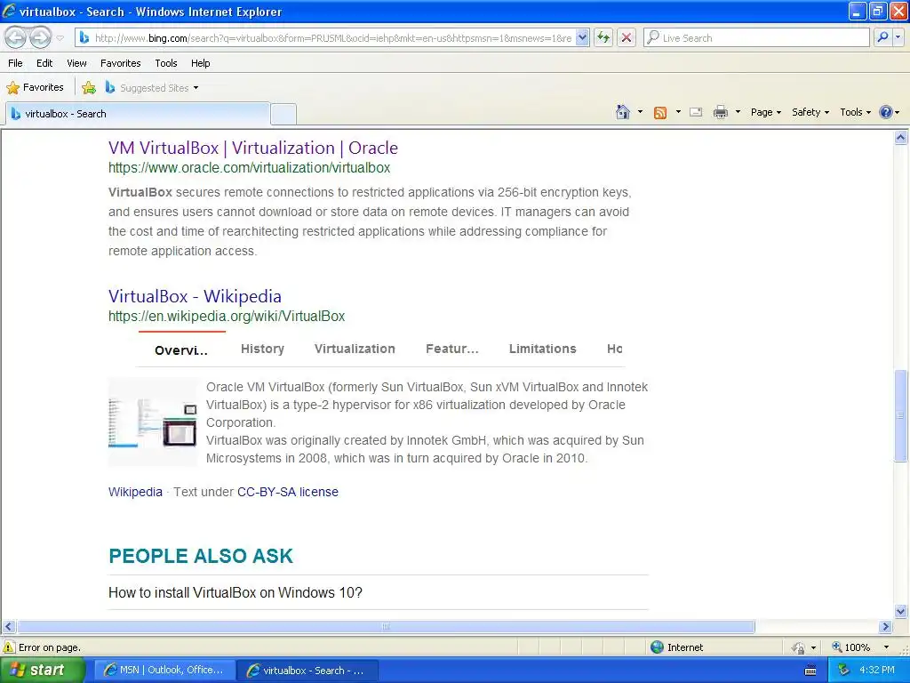
Task: Click the Home icon in command bar
Action: (623, 112)
